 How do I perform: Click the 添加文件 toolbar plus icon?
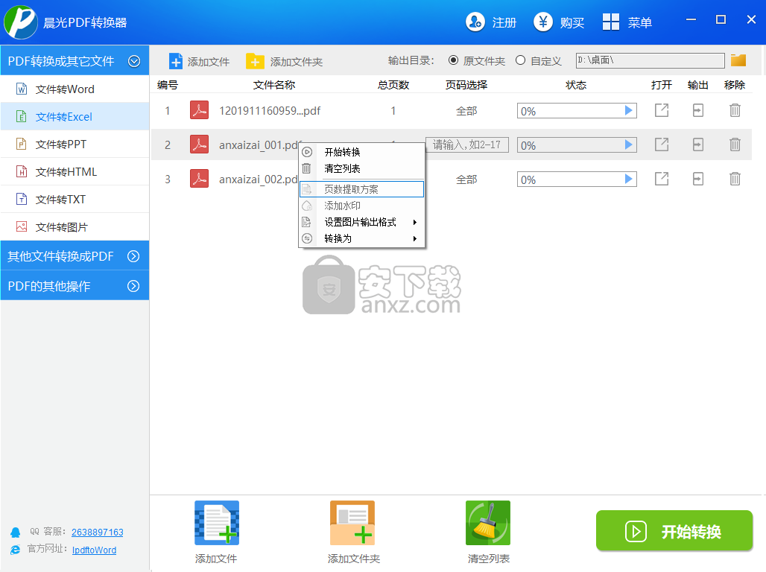[176, 62]
